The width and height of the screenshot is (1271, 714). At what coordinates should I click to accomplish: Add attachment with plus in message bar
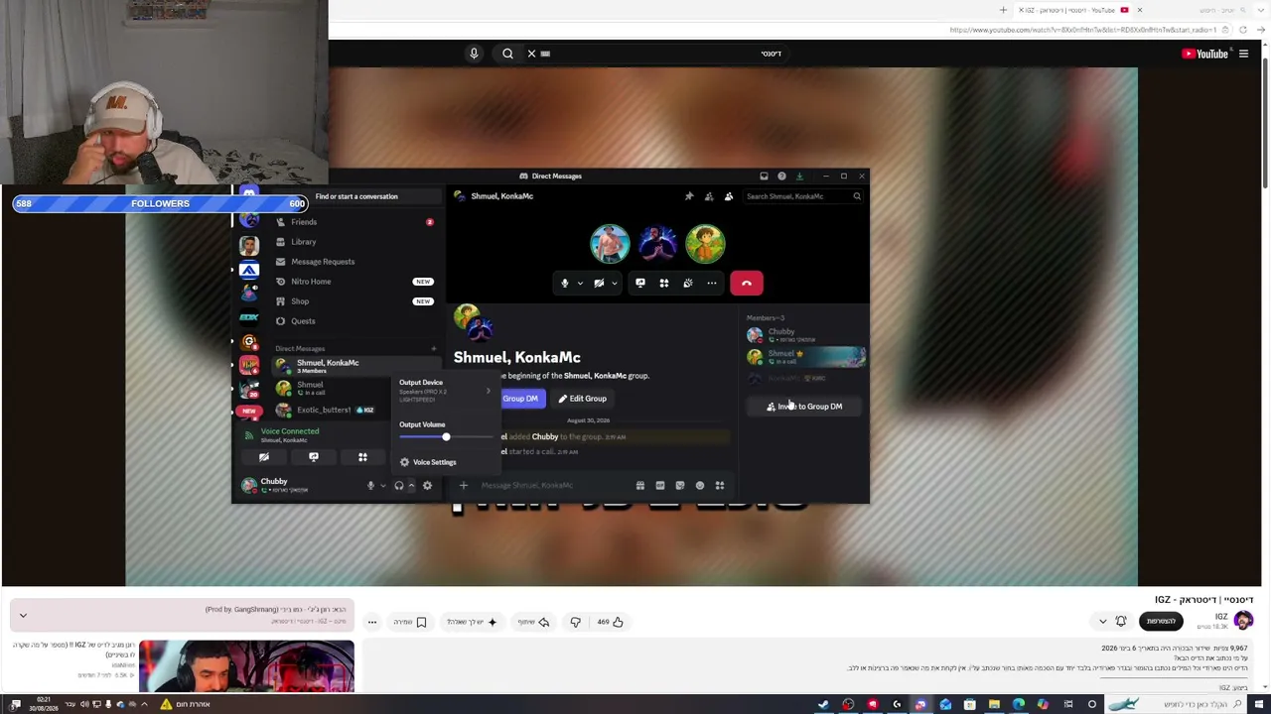(x=464, y=486)
